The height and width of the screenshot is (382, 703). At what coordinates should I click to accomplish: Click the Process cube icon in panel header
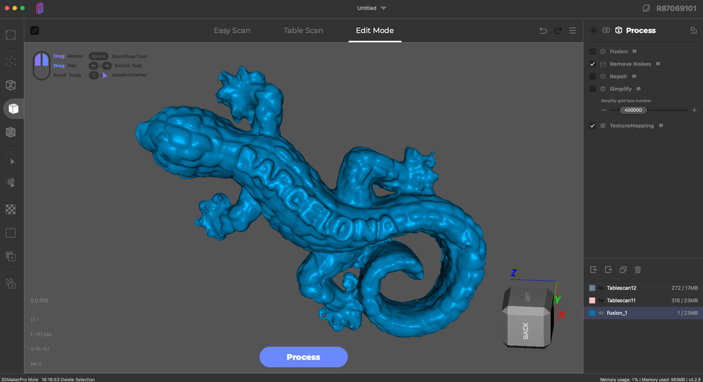click(x=619, y=31)
